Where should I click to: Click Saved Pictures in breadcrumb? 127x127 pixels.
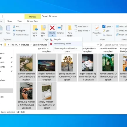40,45
